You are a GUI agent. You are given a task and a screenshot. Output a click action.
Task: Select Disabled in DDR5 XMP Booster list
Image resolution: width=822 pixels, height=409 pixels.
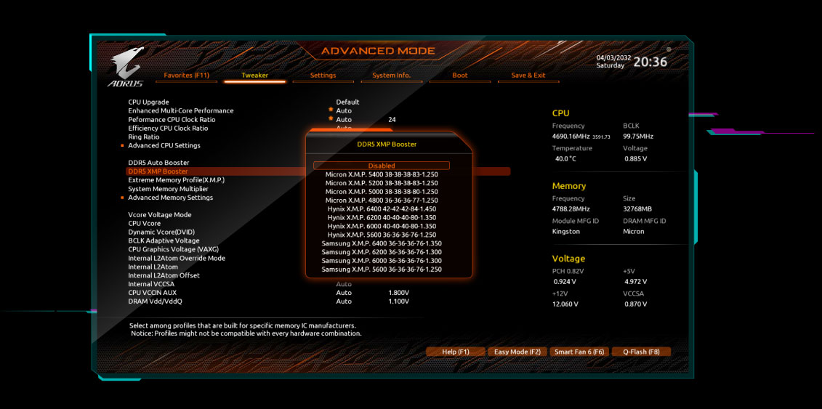382,166
